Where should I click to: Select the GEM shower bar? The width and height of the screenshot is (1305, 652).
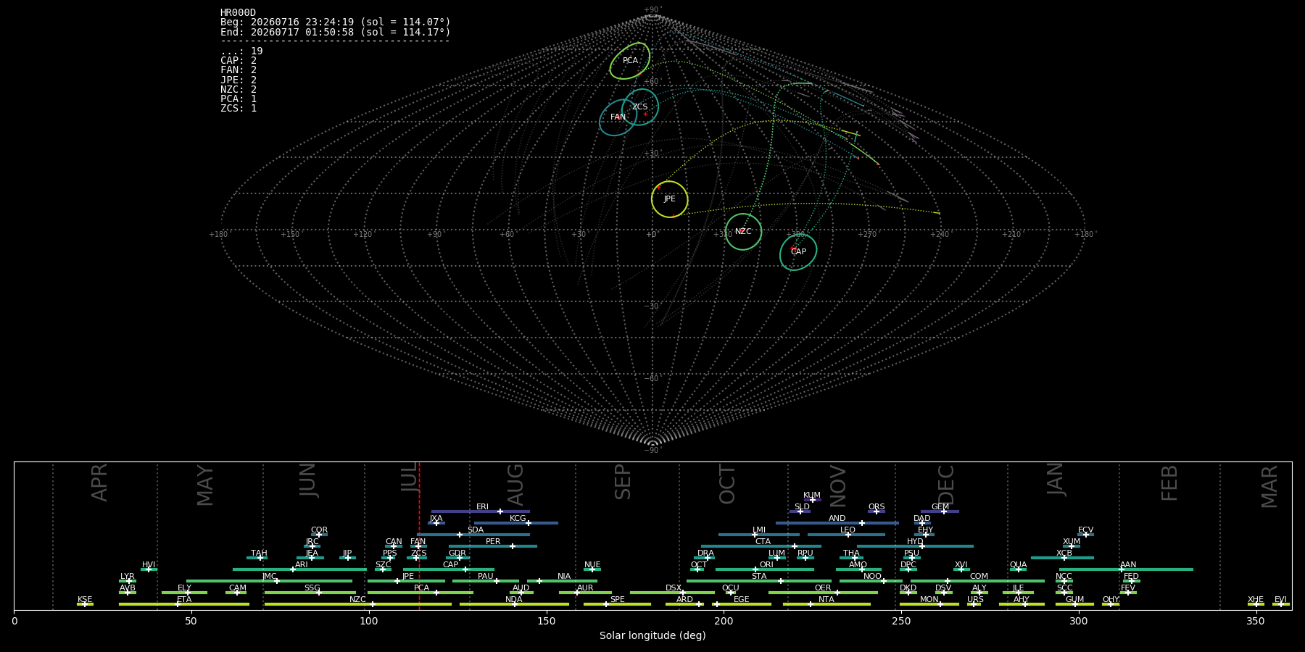(x=940, y=511)
